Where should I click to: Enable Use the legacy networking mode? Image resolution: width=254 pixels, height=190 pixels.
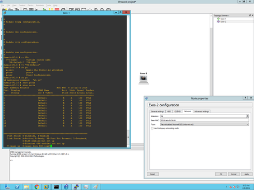click(x=152, y=128)
